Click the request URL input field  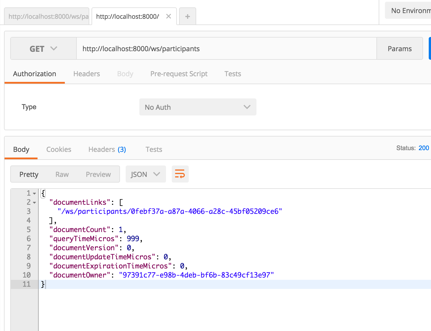(226, 49)
